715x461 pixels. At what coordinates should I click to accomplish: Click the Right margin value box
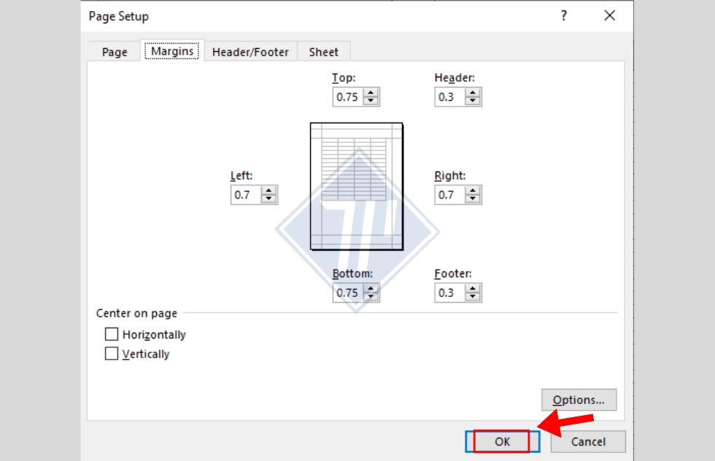(447, 194)
